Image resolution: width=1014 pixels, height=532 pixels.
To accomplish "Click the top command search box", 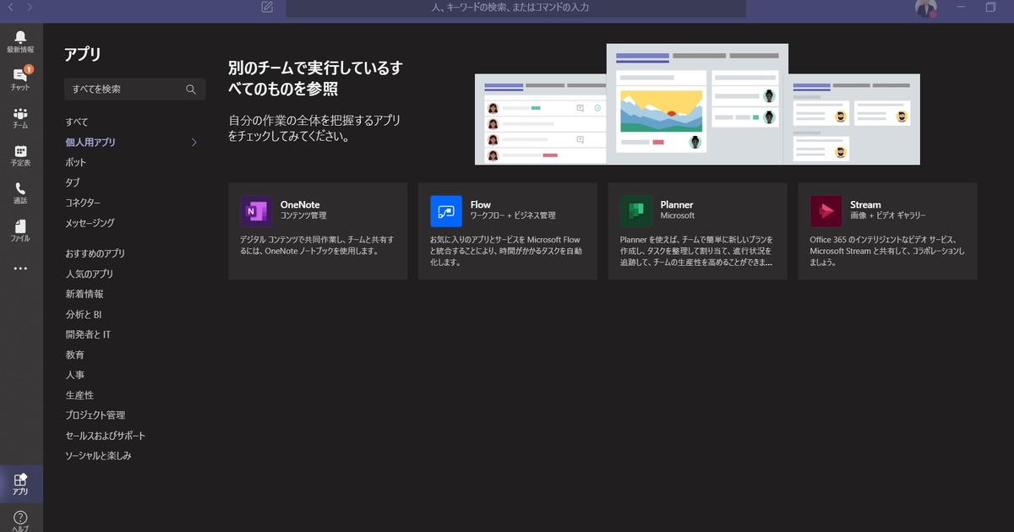I will [x=515, y=8].
